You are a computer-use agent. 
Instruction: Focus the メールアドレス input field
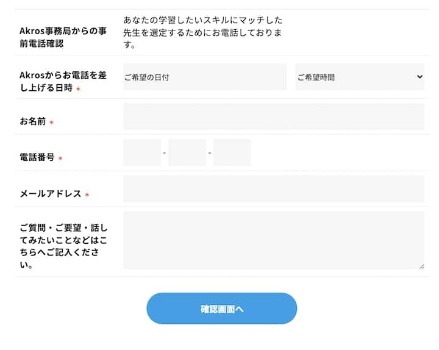(x=273, y=189)
